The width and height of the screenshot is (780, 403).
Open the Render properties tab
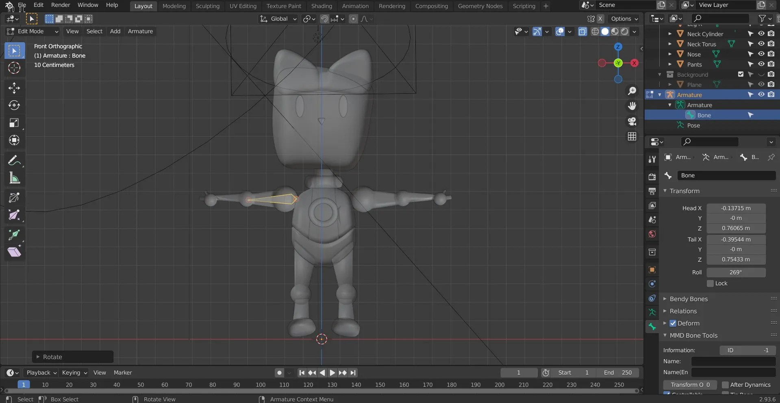(x=652, y=176)
